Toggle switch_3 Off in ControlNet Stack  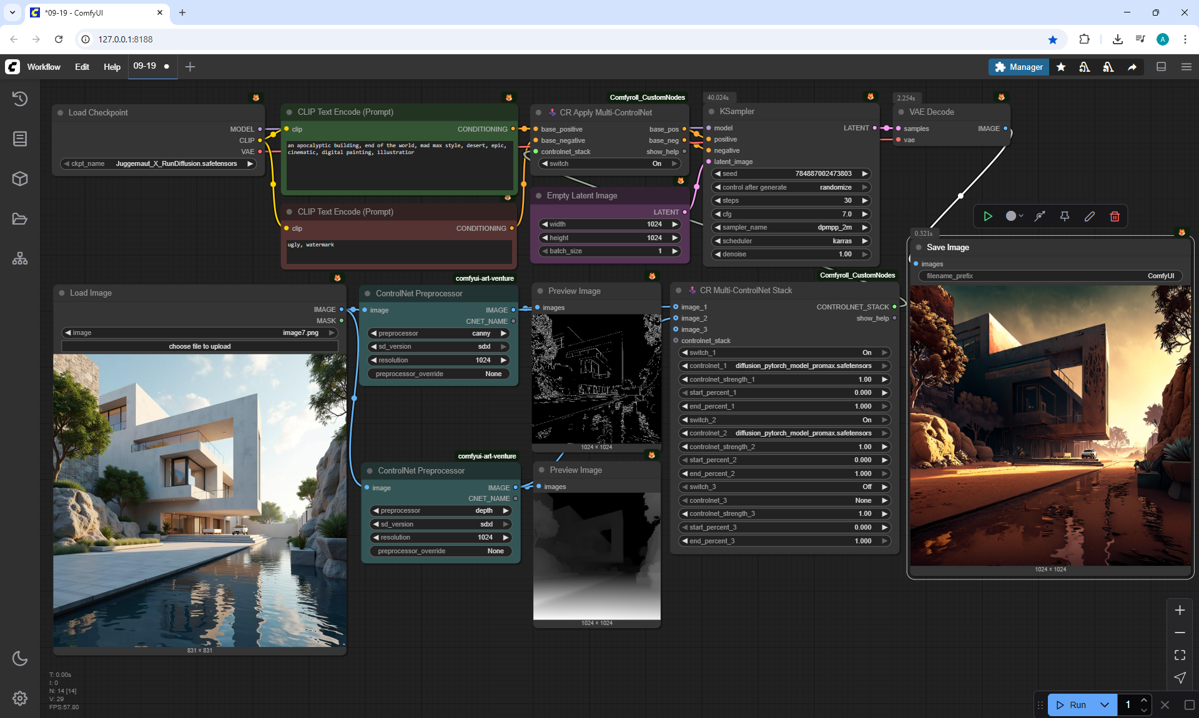[x=784, y=487]
